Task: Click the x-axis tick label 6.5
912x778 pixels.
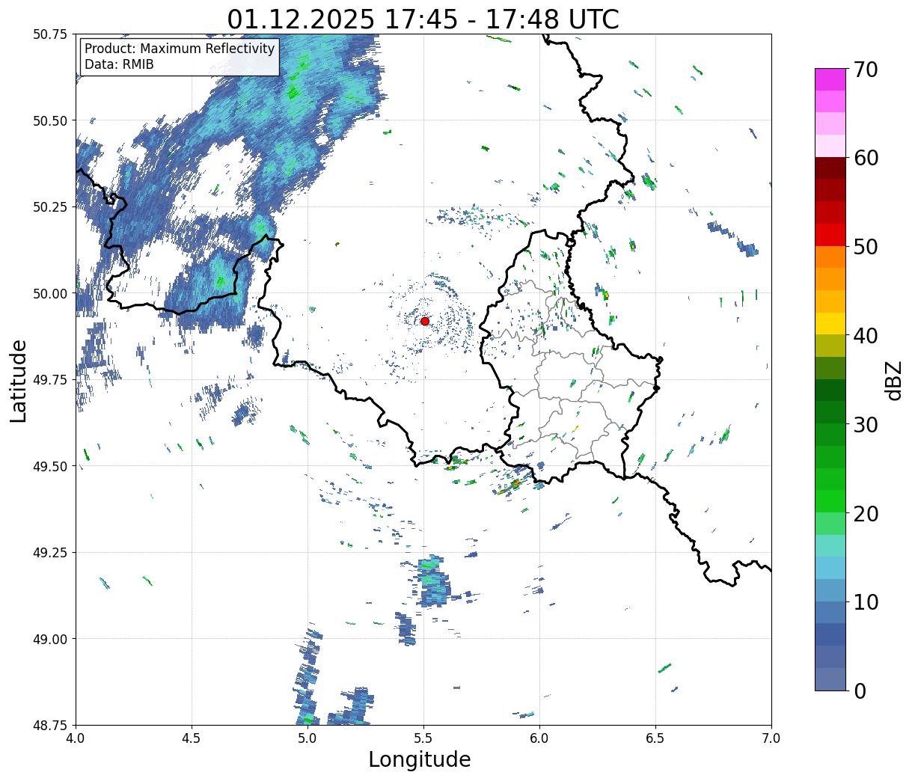Action: click(655, 738)
